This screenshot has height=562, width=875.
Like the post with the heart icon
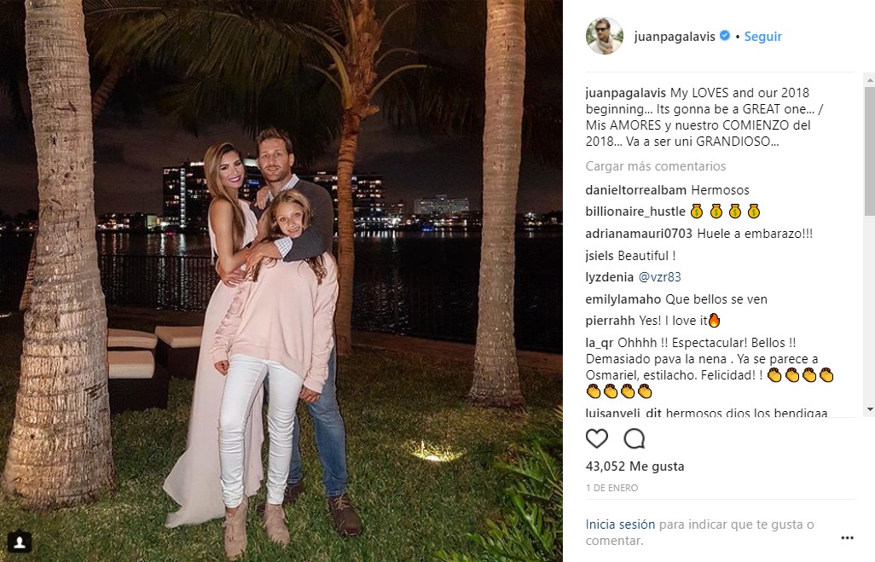click(596, 438)
